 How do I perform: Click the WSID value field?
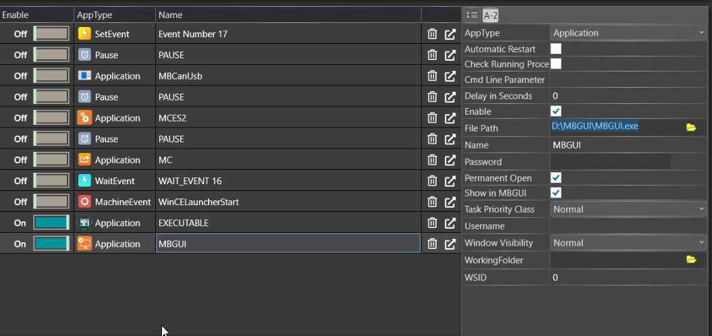[x=628, y=277]
